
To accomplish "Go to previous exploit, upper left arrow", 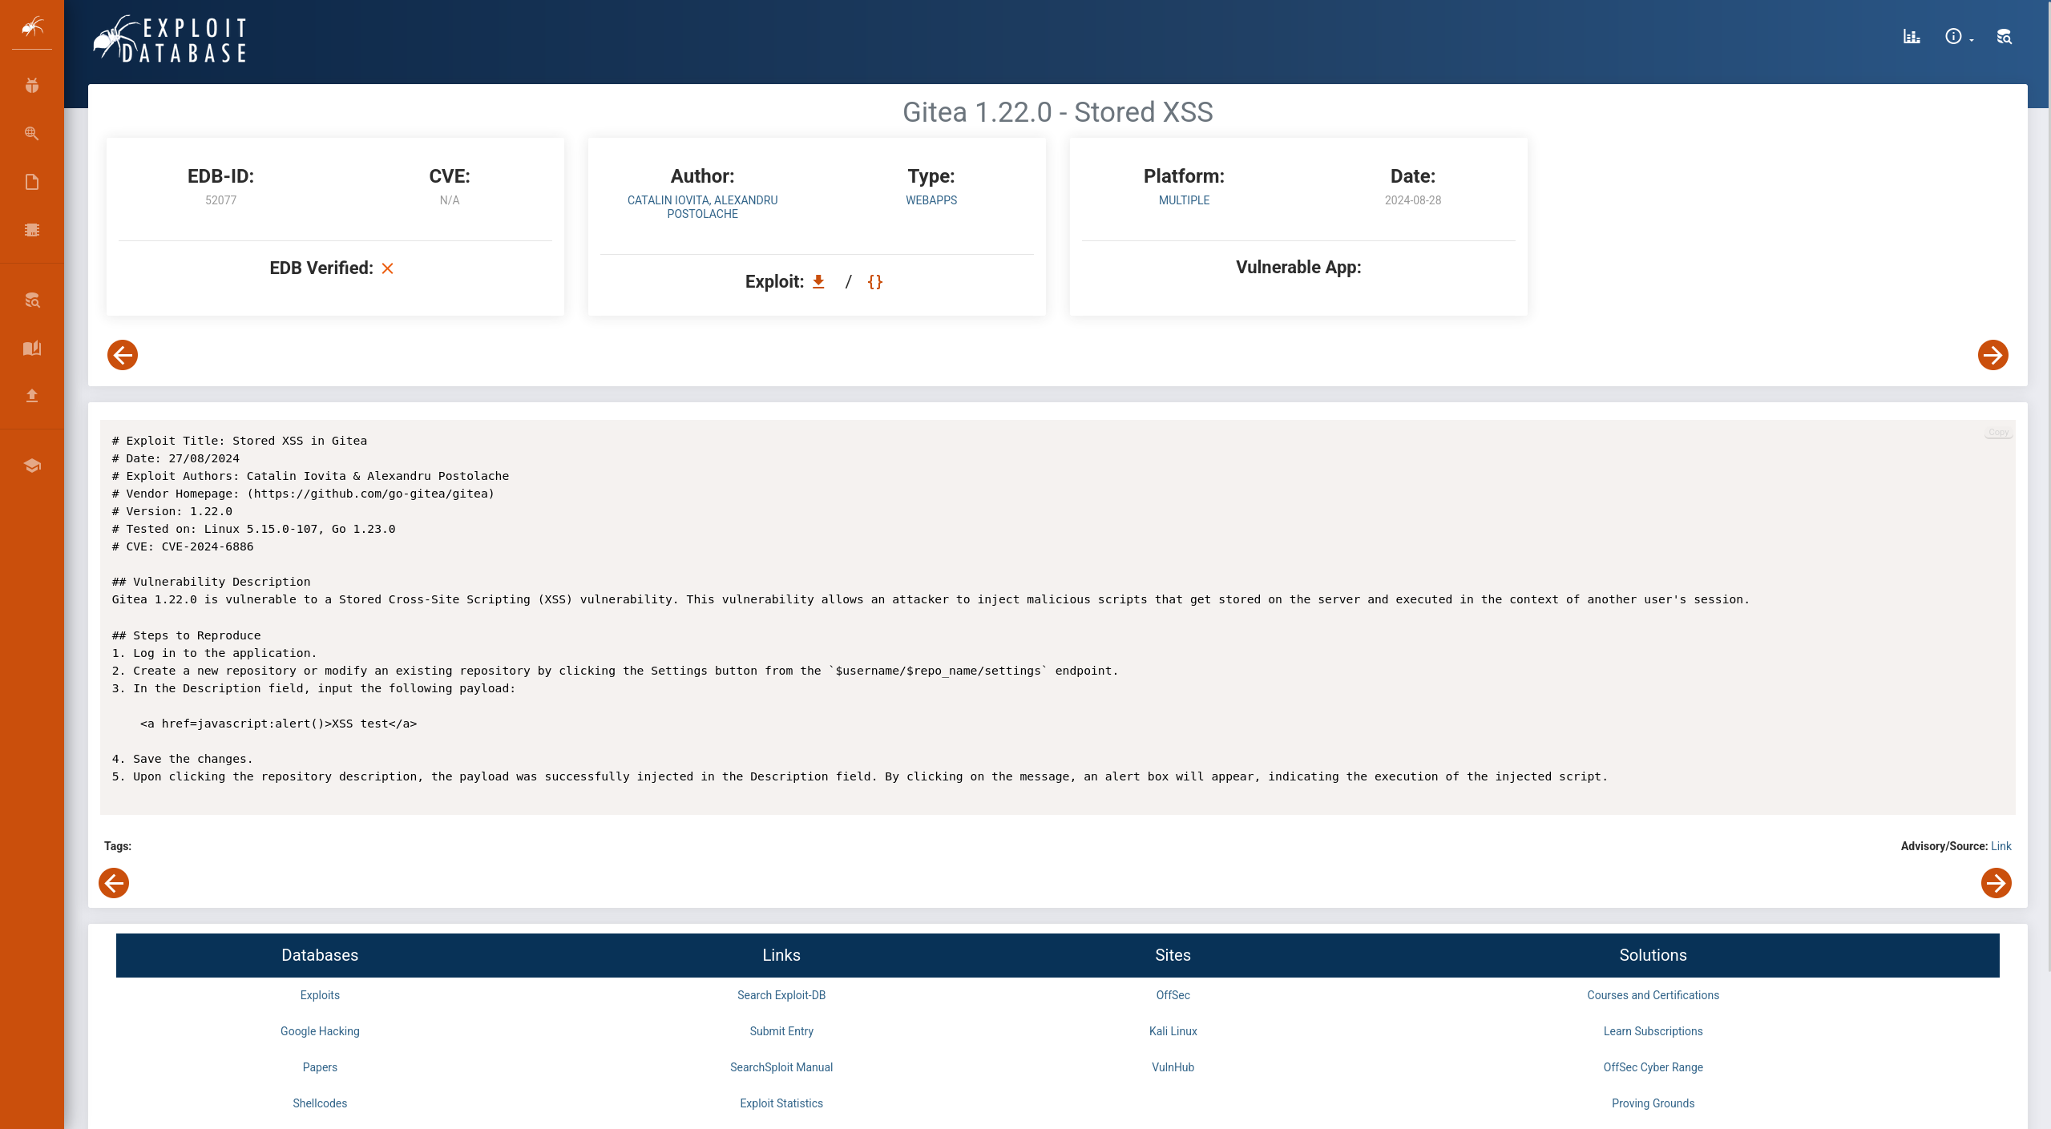I will click(x=123, y=355).
